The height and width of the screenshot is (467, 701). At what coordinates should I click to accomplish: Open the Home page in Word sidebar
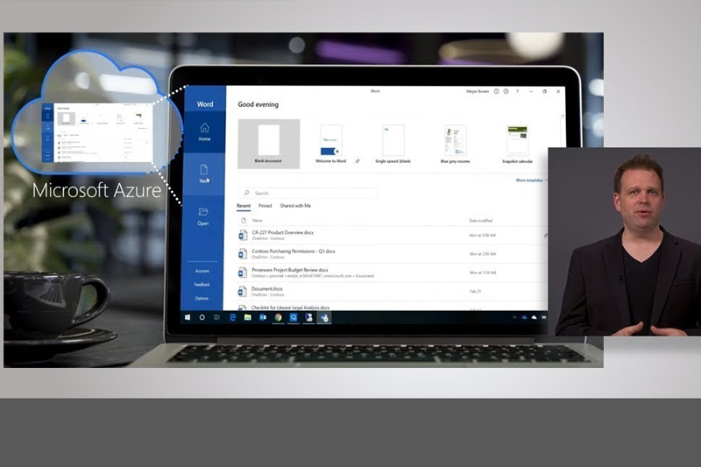tap(204, 131)
